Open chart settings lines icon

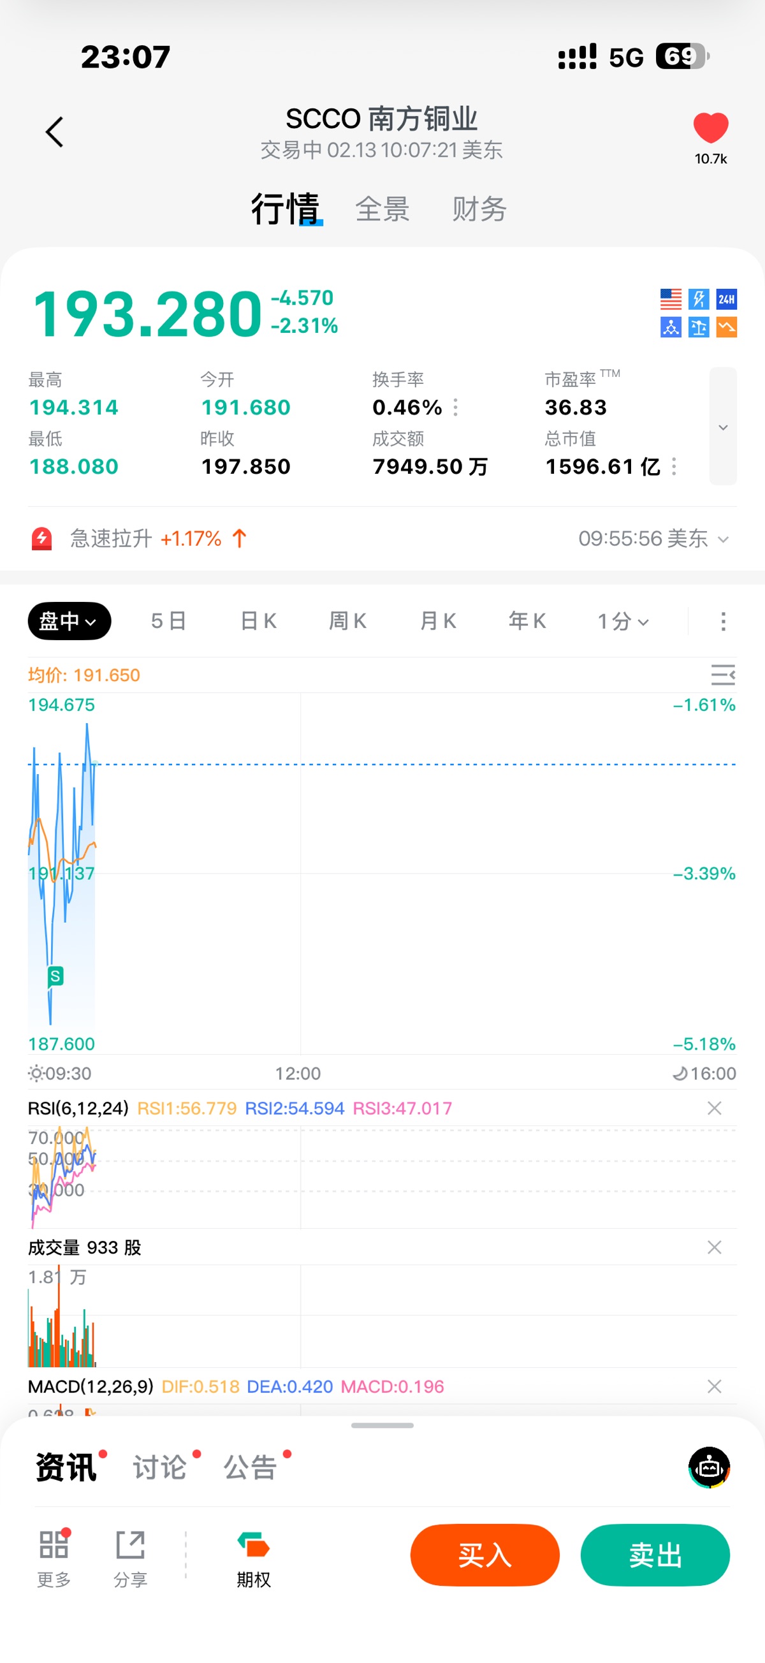722,675
